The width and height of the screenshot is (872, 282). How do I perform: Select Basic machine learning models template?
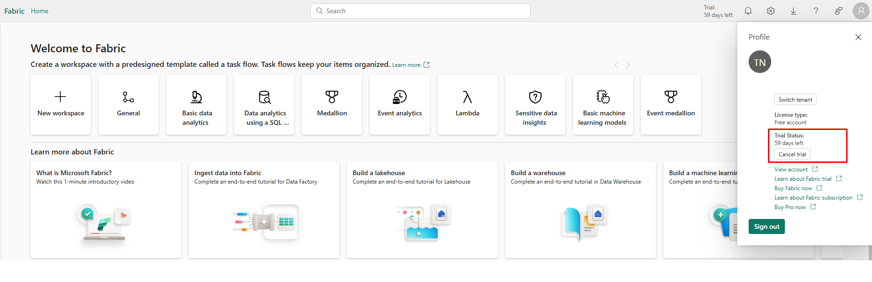click(603, 105)
